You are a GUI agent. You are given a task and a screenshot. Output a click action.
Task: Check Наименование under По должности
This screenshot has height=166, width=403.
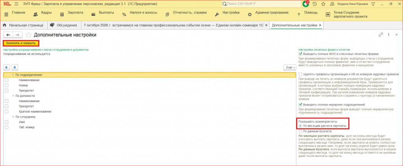tap(7, 101)
